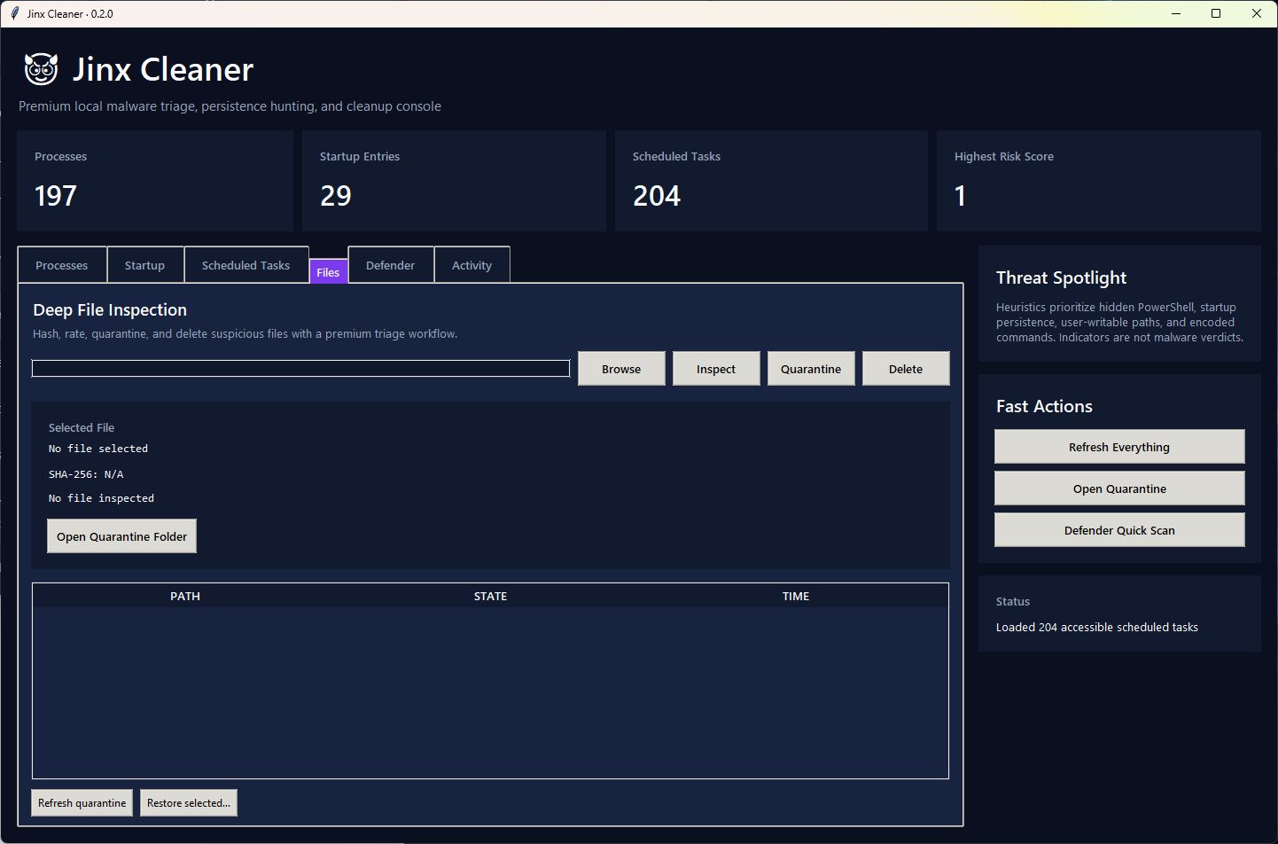The width and height of the screenshot is (1278, 844).
Task: Click Open Quarantine in Fast Actions
Action: 1119,488
